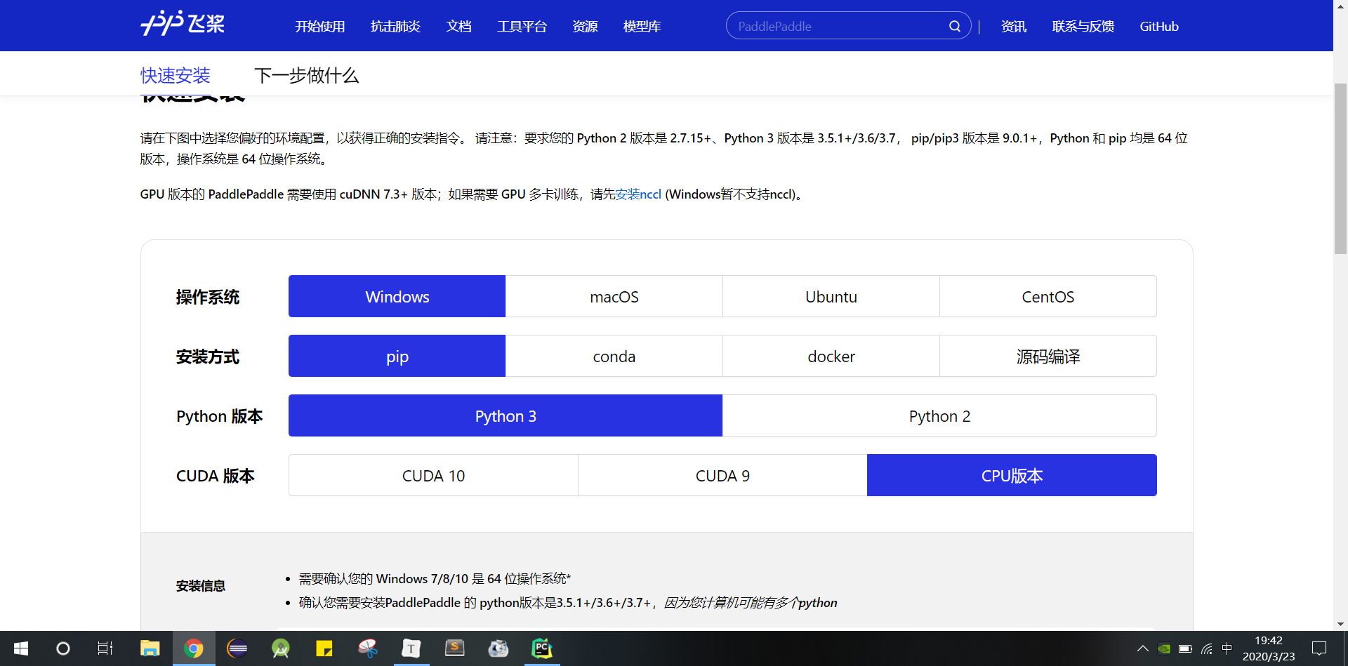Screen dimensions: 1348x666
Task: Open the 安装nccl link
Action: point(637,194)
